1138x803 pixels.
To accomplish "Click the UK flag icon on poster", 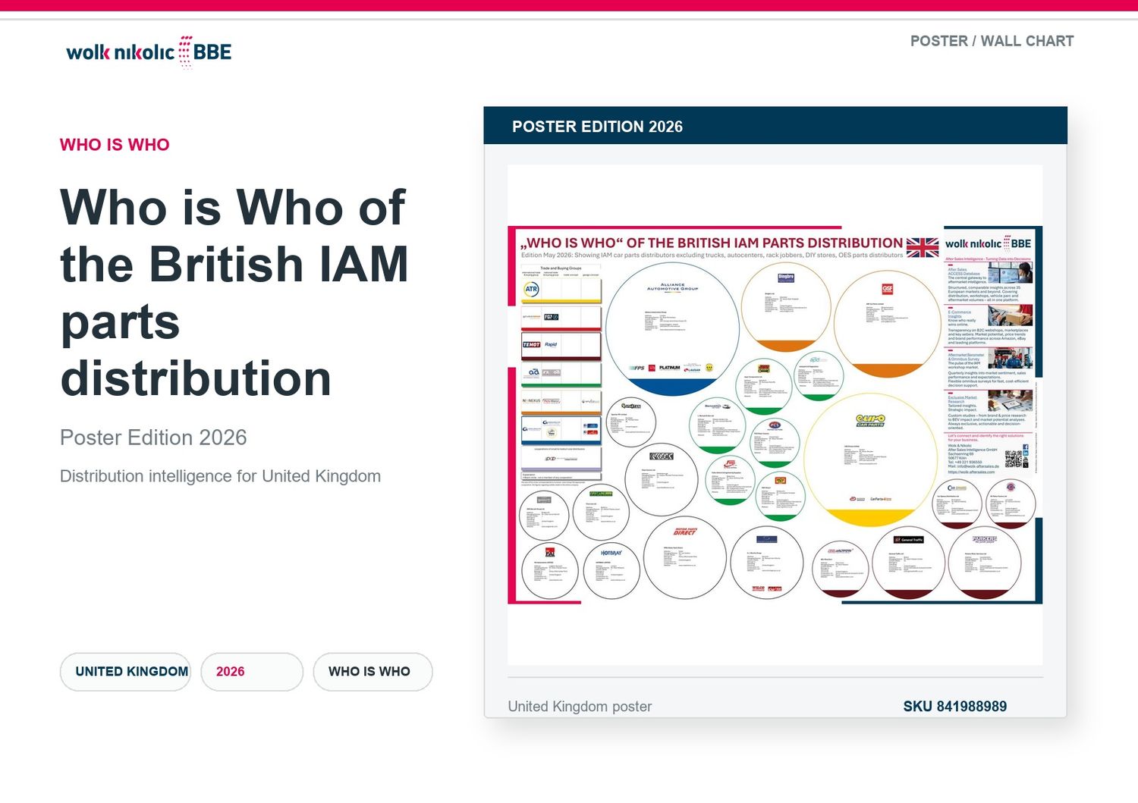I will [923, 247].
